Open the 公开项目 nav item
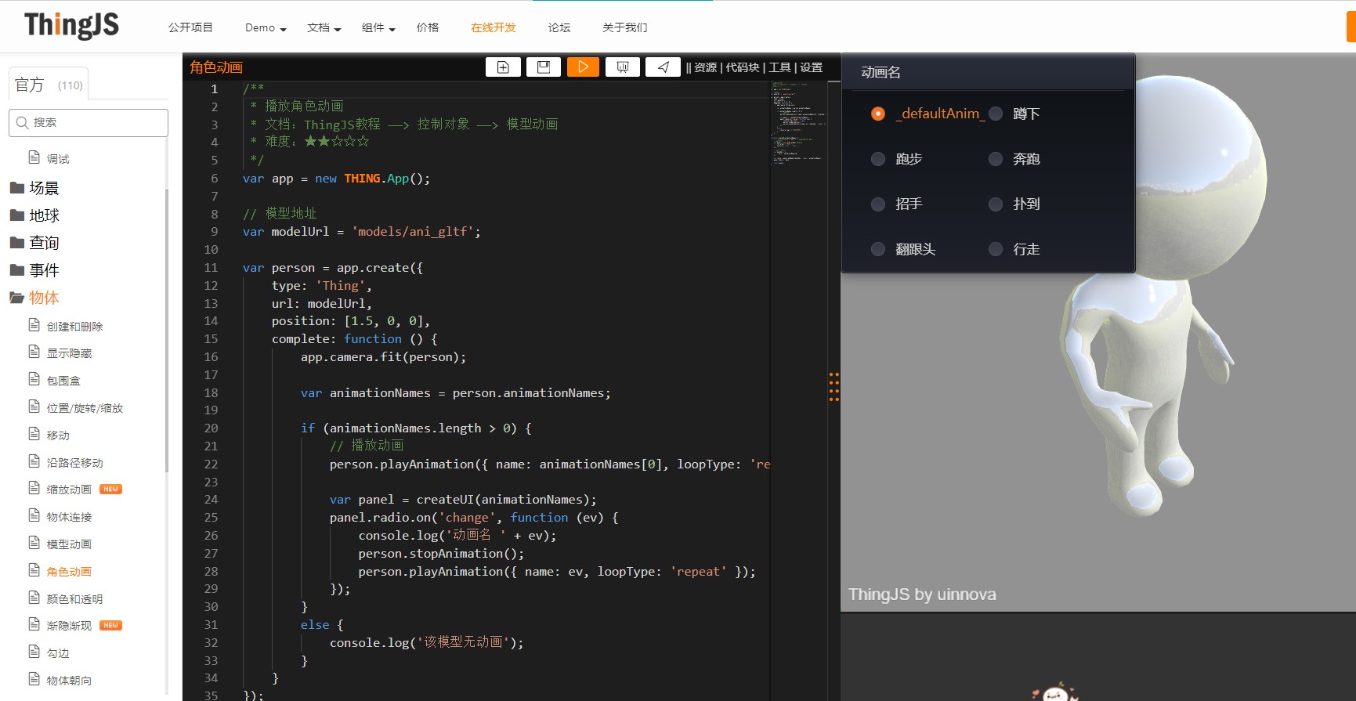Screen dimensions: 1356x701 point(190,27)
